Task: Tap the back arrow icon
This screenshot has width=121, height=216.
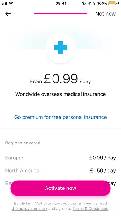Action: pos(8,14)
